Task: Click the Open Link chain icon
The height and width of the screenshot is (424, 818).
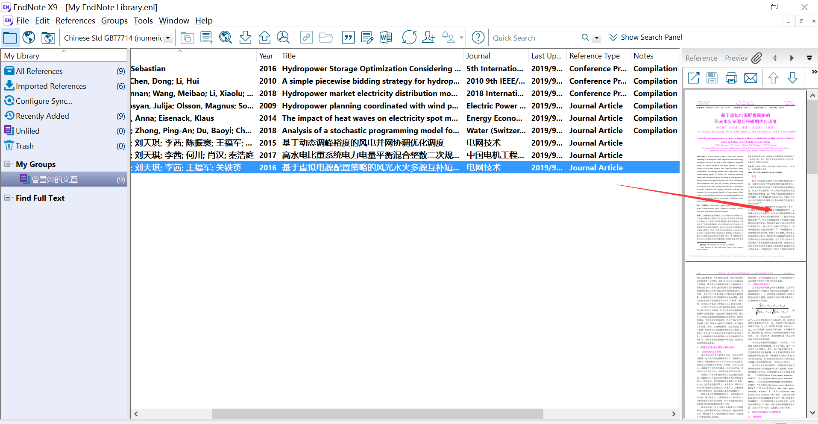Action: pyautogui.click(x=306, y=38)
